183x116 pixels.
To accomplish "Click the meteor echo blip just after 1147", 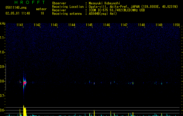I will click(133, 83).
